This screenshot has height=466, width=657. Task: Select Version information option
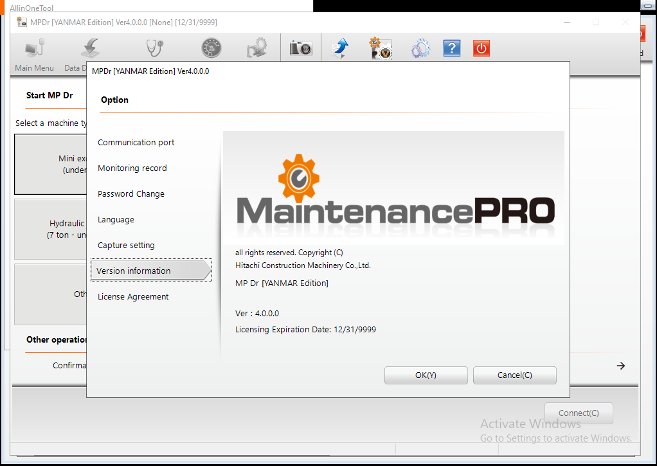click(151, 271)
